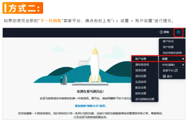
Task: Select 账户设置 in the settings submenu
Action: [x=141, y=59]
